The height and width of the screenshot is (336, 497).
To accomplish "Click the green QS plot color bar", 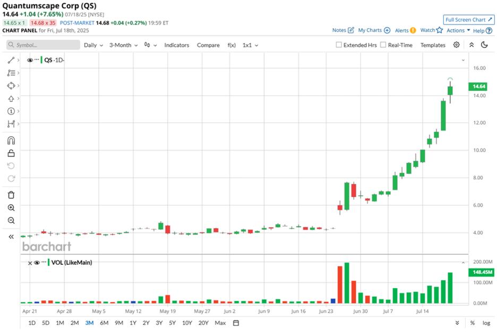I will click(41, 60).
